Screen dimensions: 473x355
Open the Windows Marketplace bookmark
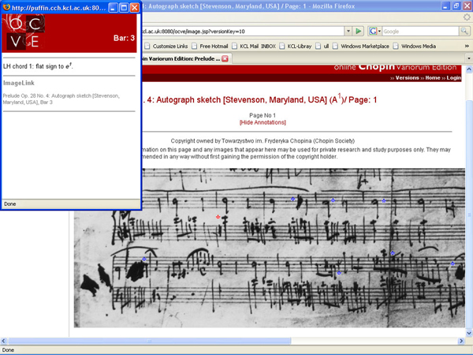point(363,46)
